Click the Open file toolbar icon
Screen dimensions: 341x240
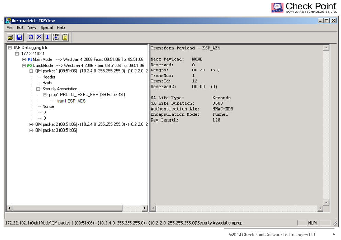pos(11,37)
